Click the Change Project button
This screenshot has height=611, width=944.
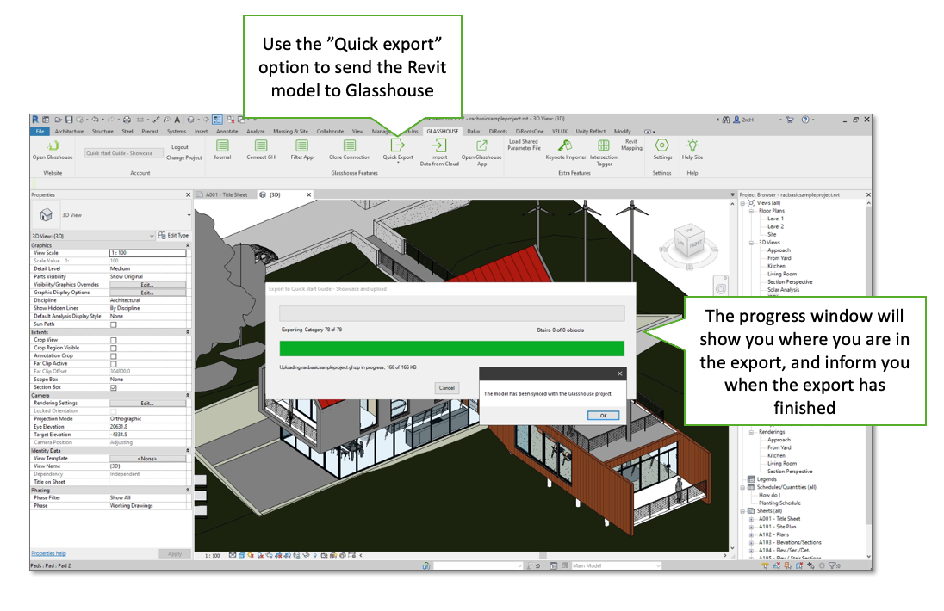[184, 157]
